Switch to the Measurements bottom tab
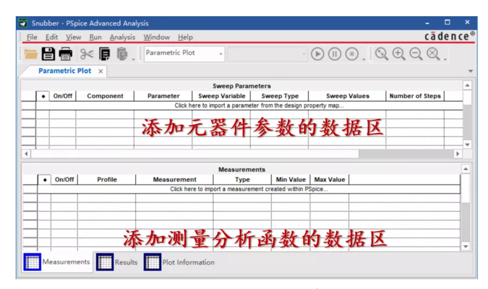The width and height of the screenshot is (488, 289). coord(58,262)
